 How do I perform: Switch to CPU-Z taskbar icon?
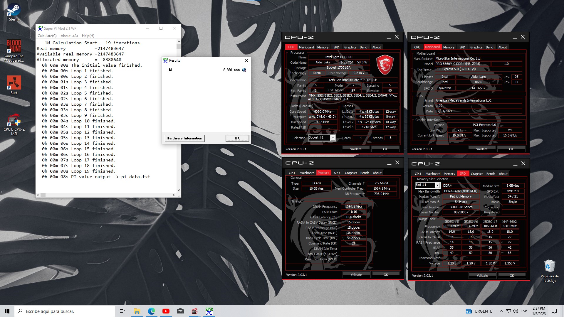194,311
